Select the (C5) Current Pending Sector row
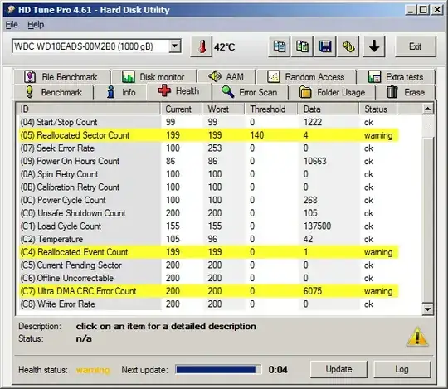The width and height of the screenshot is (448, 389). tap(208, 265)
